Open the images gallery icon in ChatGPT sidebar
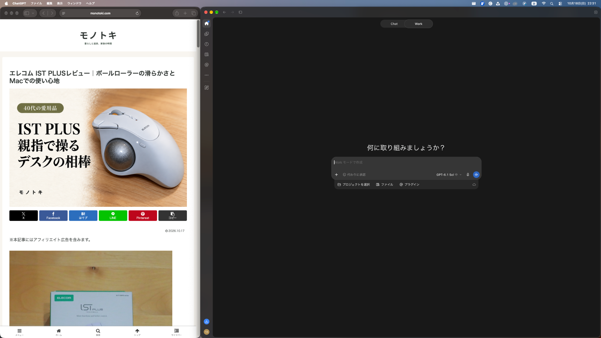The height and width of the screenshot is (338, 601). pyautogui.click(x=207, y=34)
